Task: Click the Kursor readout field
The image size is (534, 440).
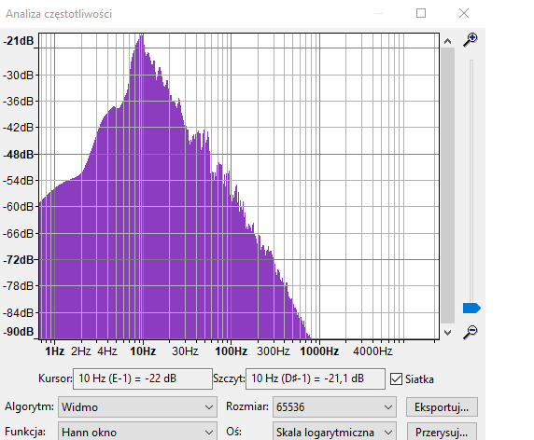Action: (x=143, y=378)
